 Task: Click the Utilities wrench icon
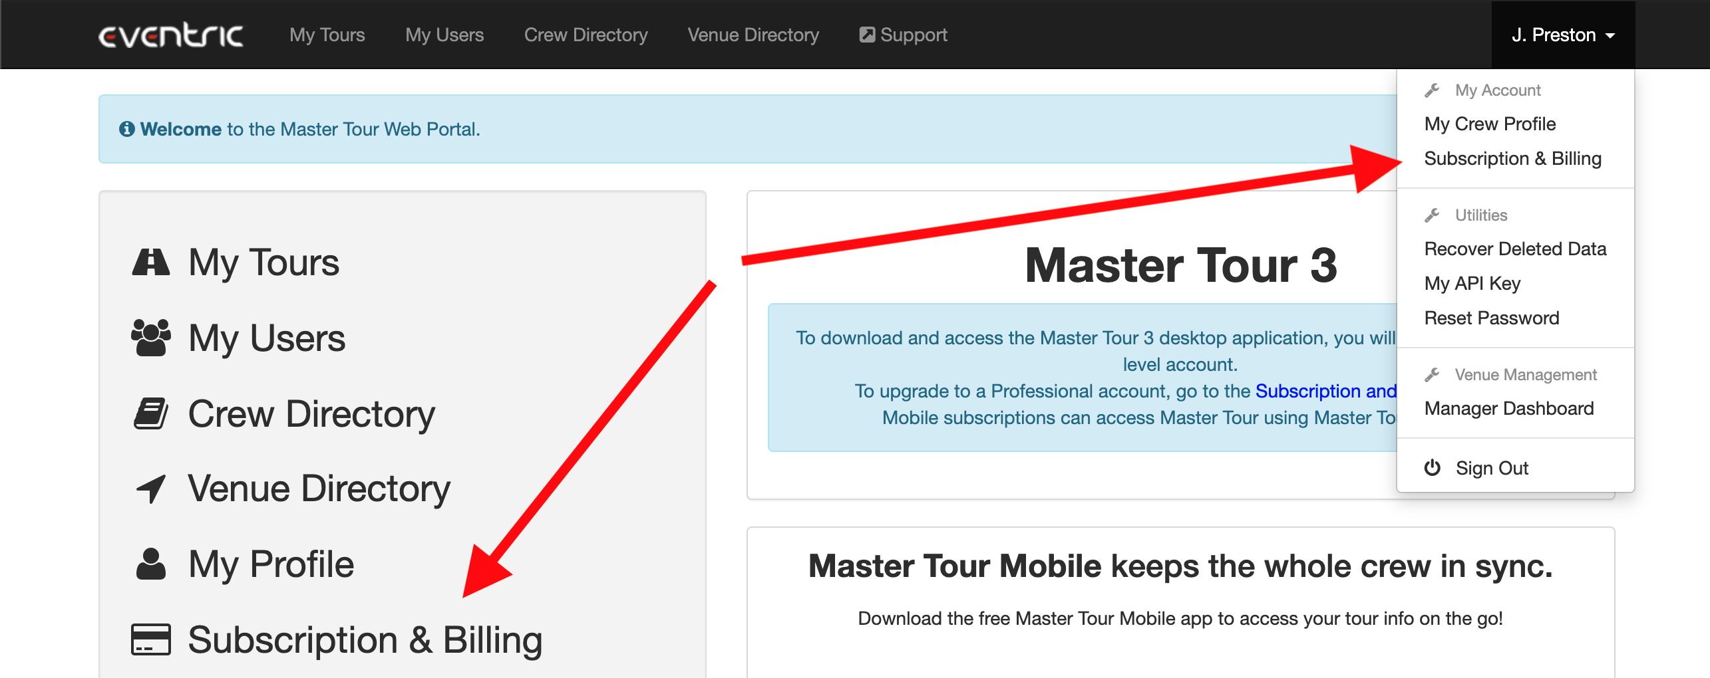coord(1432,215)
